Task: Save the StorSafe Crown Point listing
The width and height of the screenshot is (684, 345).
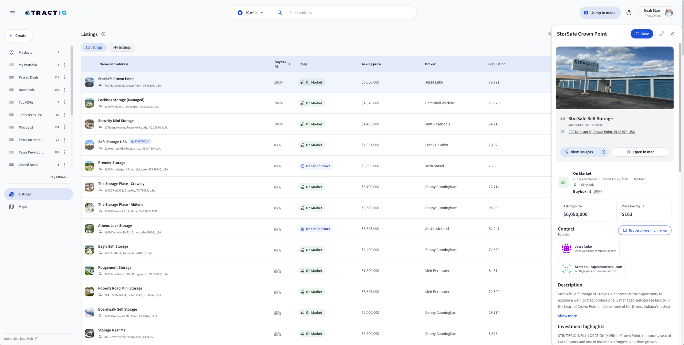Action: click(642, 34)
